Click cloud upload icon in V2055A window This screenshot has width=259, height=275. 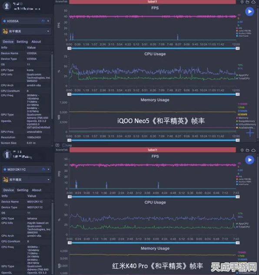pyautogui.click(x=253, y=2)
